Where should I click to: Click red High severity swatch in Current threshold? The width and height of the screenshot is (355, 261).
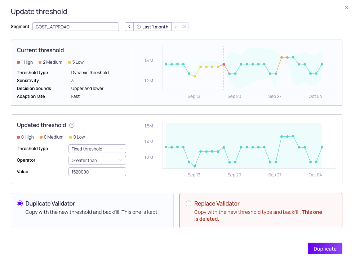coord(18,62)
